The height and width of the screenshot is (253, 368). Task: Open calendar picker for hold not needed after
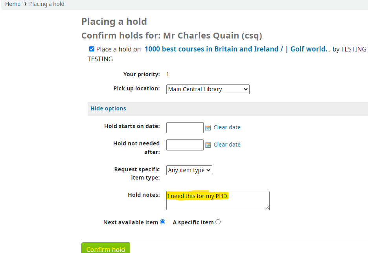point(208,145)
